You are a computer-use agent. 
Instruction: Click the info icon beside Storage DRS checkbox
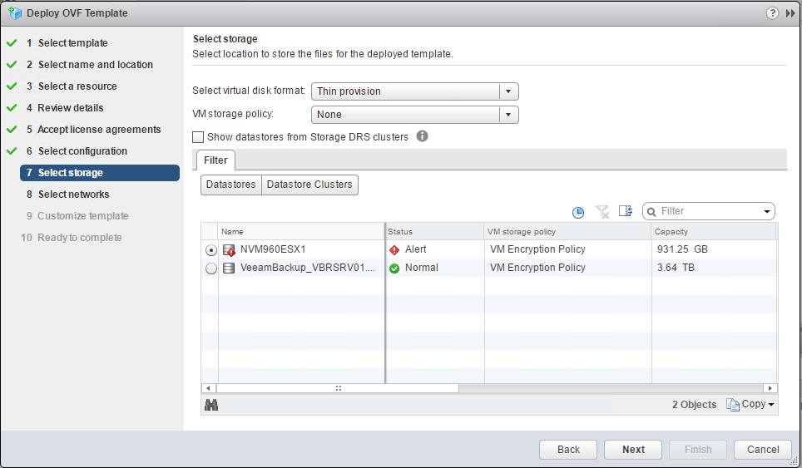422,135
